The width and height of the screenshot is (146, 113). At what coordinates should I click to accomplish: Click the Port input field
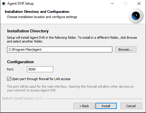(x=40, y=69)
